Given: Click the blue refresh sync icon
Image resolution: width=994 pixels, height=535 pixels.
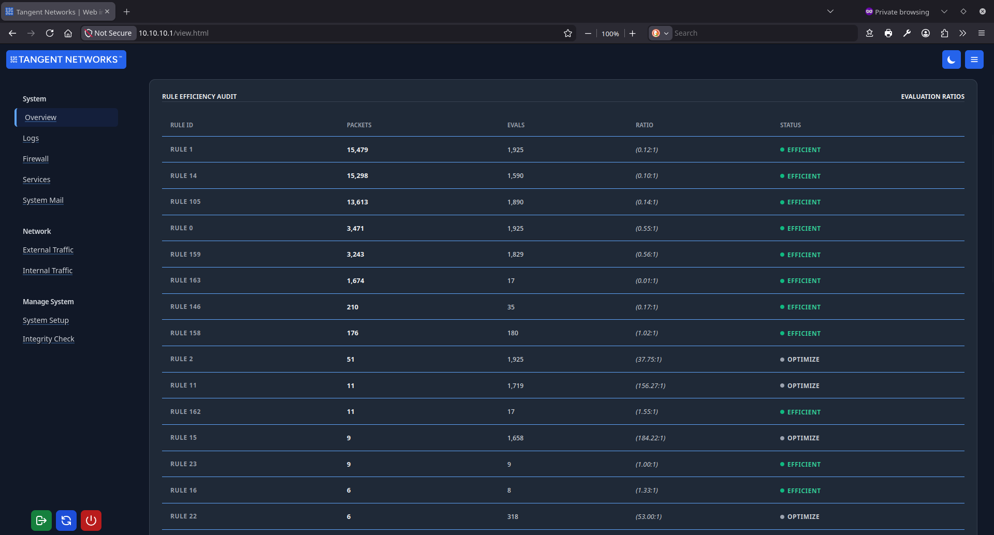Looking at the screenshot, I should pos(66,521).
